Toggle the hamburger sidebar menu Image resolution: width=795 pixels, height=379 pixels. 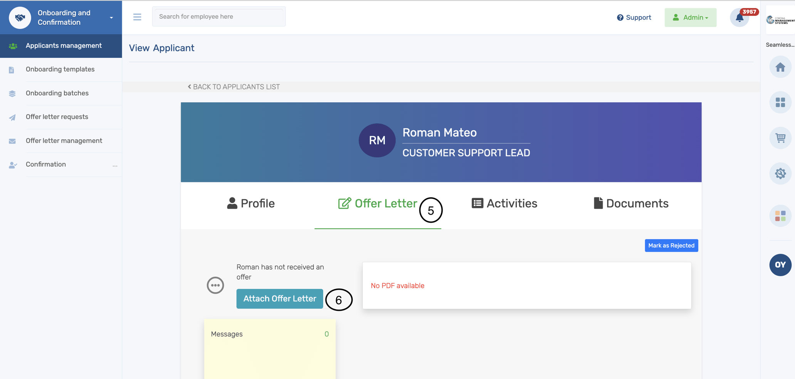tap(137, 17)
